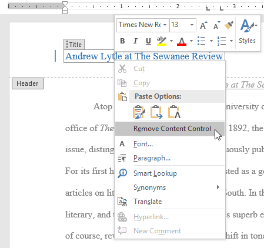264x248 pixels.
Task: Click the title text 'Andrew'
Action: 82,56
